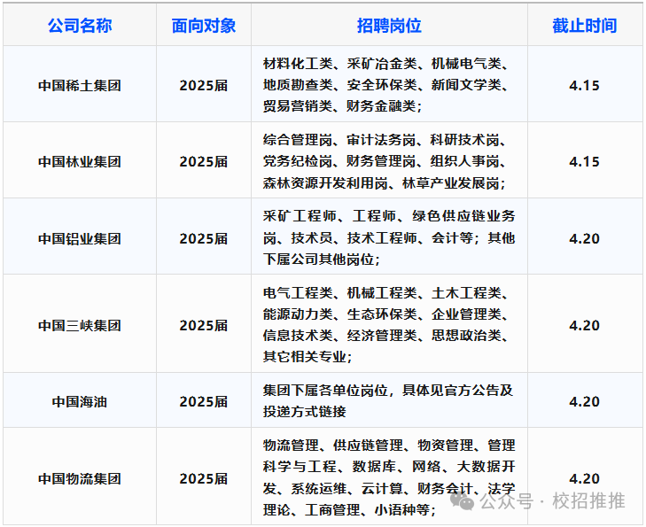Click deadline 4.20 for 中国三峡集团
The height and width of the screenshot is (527, 646).
click(584, 325)
